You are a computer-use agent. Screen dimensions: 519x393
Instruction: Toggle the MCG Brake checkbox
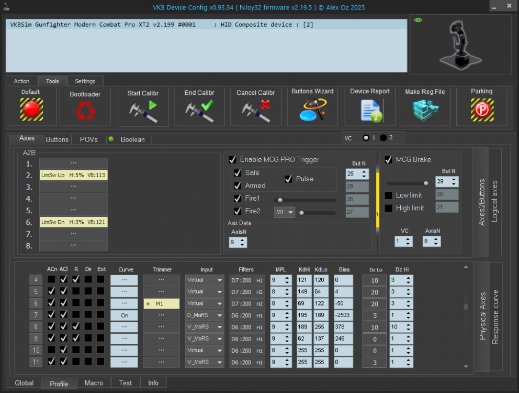[388, 159]
